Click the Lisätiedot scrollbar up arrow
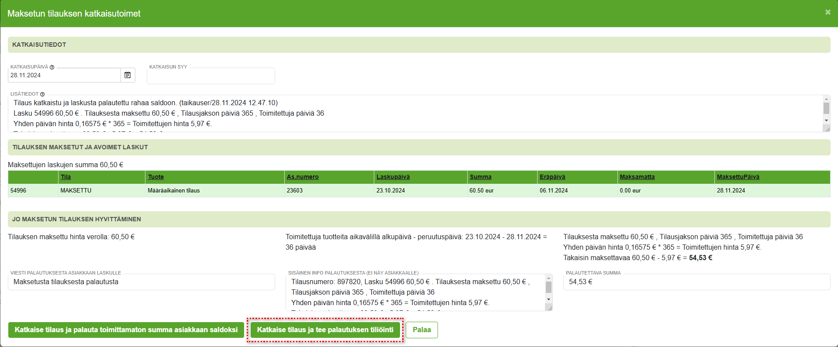The width and height of the screenshot is (838, 347). (826, 99)
